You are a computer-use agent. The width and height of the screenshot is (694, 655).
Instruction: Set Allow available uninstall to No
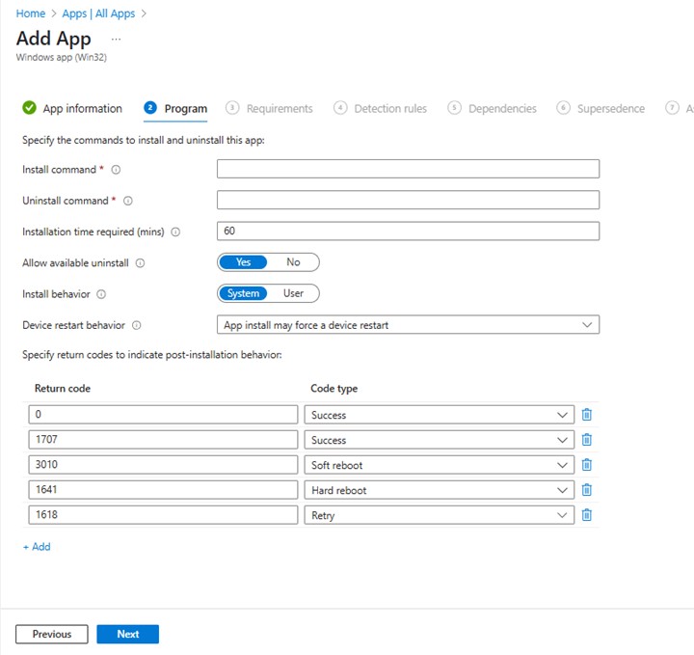[293, 262]
